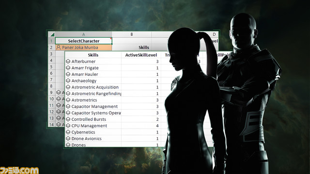Select row 10 header
The height and width of the screenshot is (174, 310).
tap(52, 99)
